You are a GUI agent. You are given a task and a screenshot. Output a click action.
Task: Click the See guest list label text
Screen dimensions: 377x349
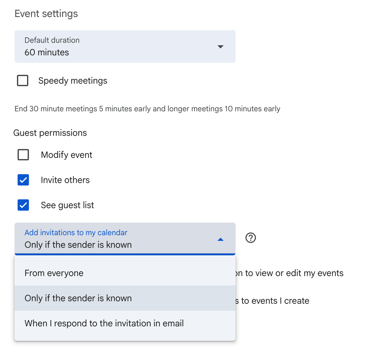(68, 205)
